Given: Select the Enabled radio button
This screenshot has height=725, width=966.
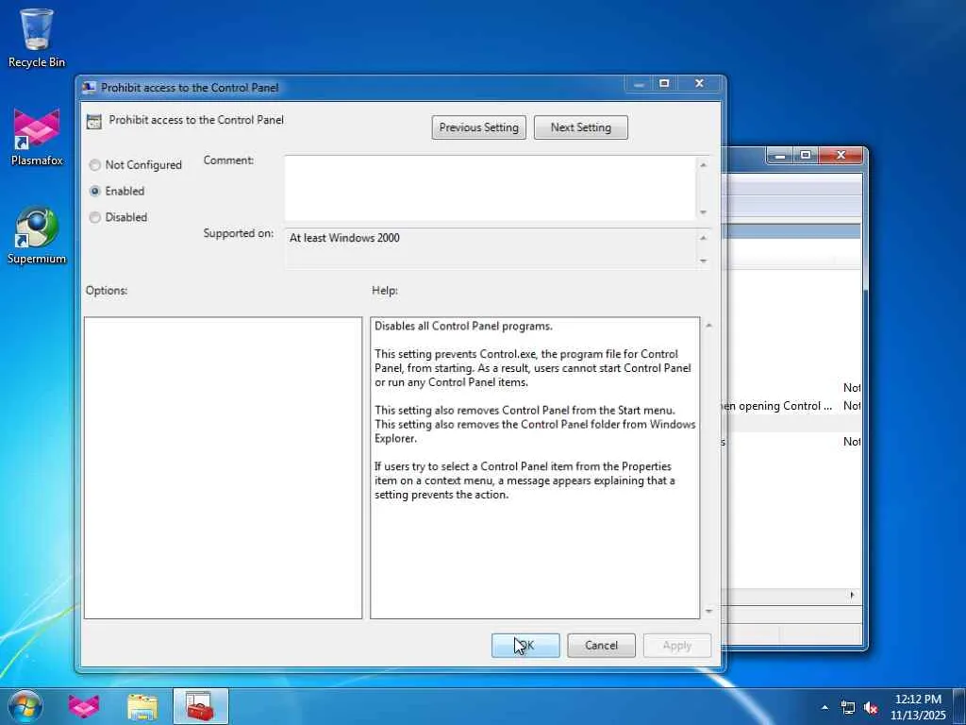Looking at the screenshot, I should (95, 191).
